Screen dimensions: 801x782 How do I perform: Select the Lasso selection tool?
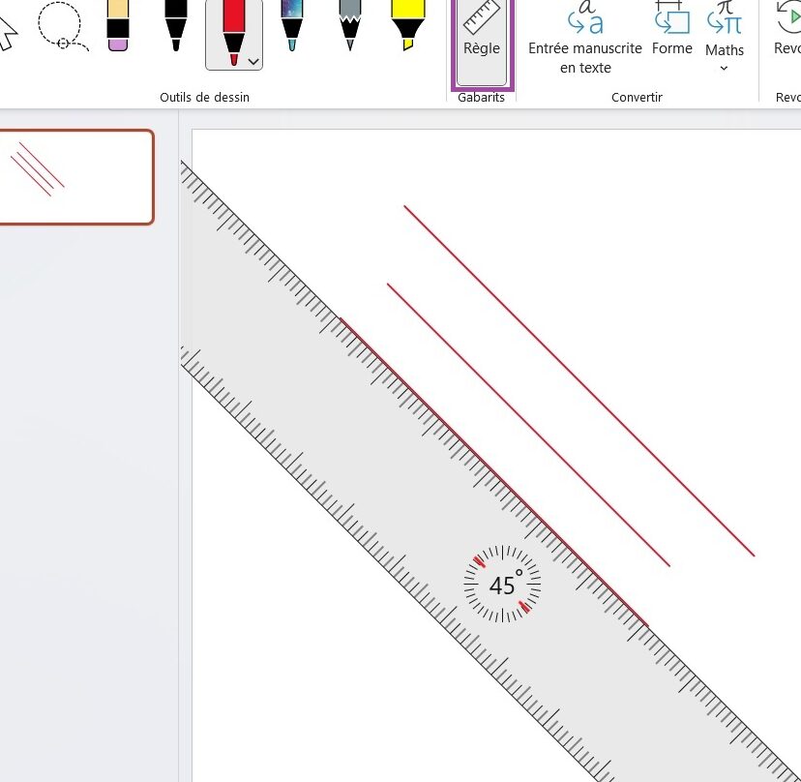click(x=63, y=25)
